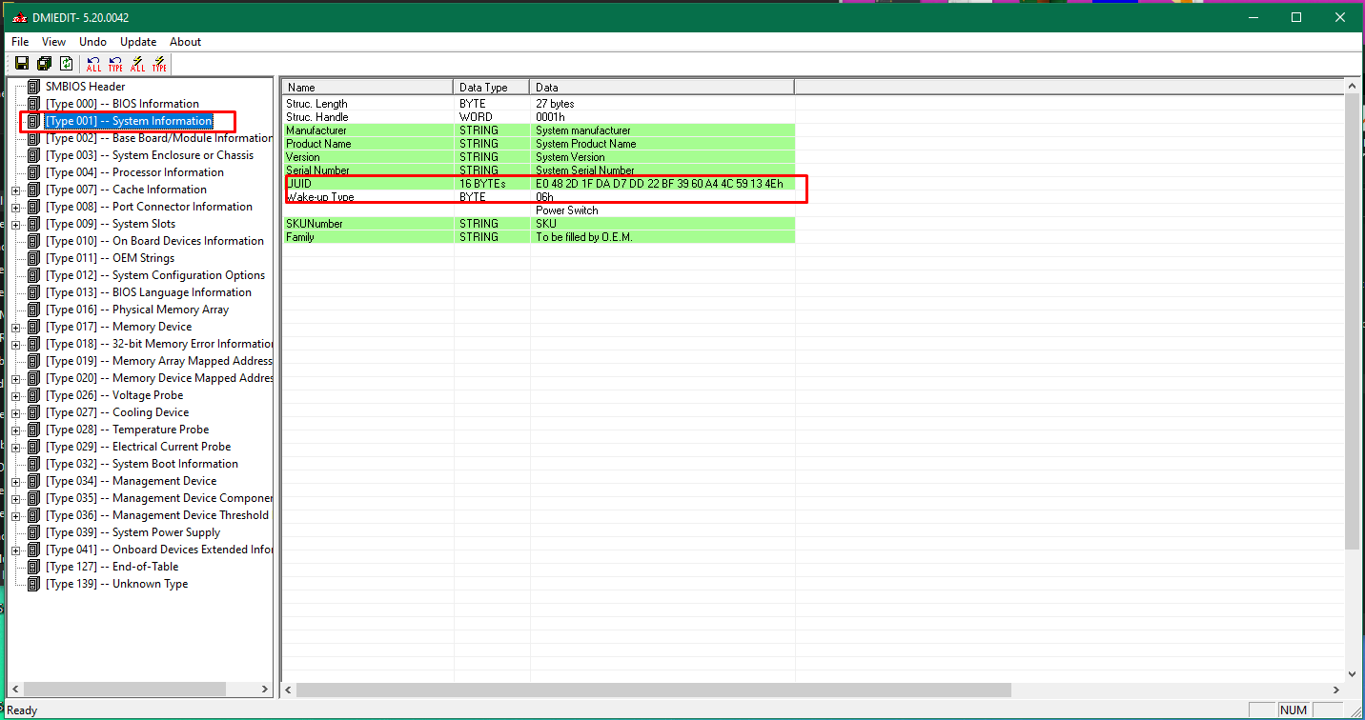Screen dimensions: 1365x720
Task: Click the NUM indicator in status bar
Action: tap(1293, 710)
